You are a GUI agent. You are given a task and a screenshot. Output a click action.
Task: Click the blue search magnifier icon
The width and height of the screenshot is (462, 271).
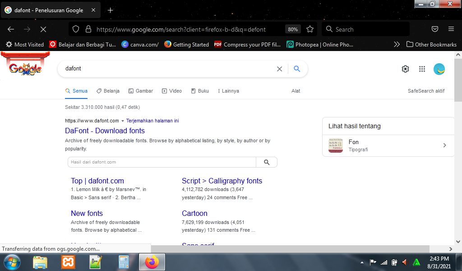297,69
